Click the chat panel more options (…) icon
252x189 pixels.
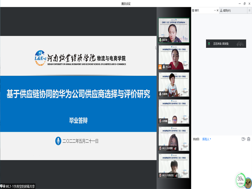coord(215,10)
